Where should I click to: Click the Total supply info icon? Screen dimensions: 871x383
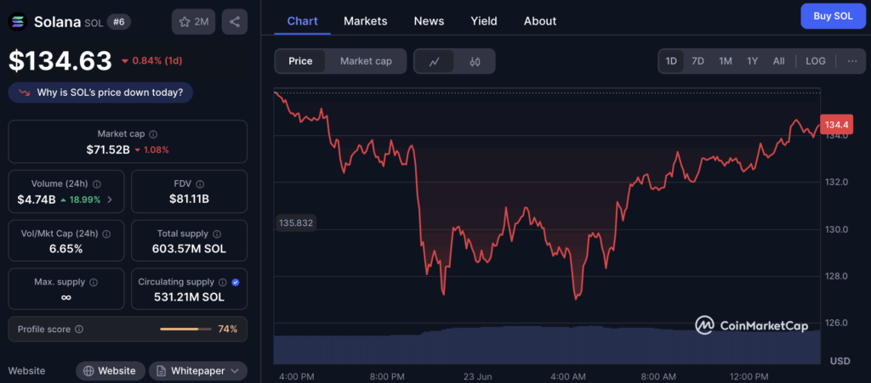point(217,234)
